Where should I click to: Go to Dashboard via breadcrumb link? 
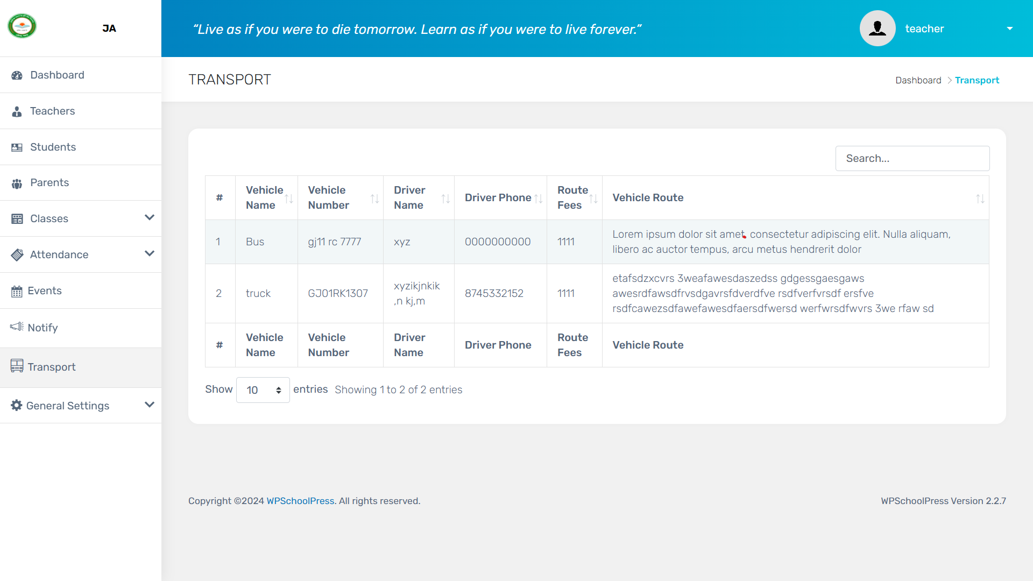coord(918,80)
